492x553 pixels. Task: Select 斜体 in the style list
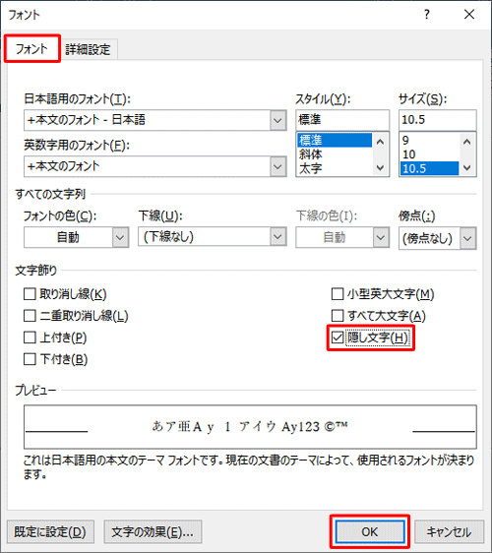(334, 154)
